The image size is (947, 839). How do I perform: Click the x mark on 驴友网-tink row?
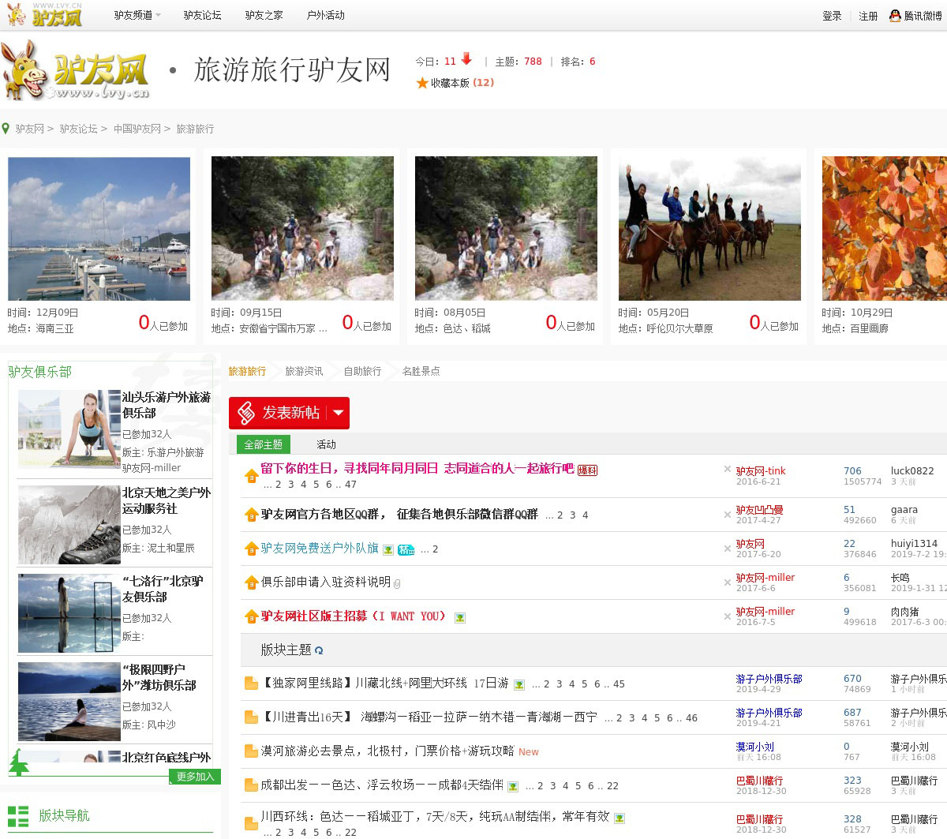pos(727,470)
